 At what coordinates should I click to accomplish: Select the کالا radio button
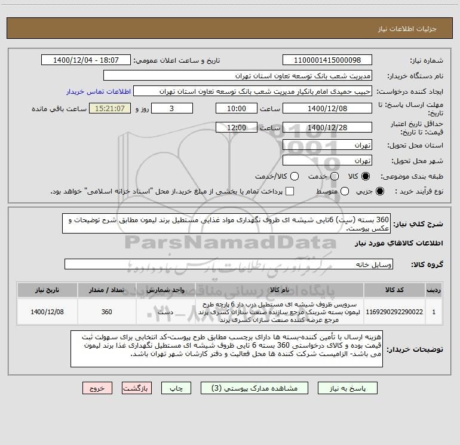tap(366, 176)
